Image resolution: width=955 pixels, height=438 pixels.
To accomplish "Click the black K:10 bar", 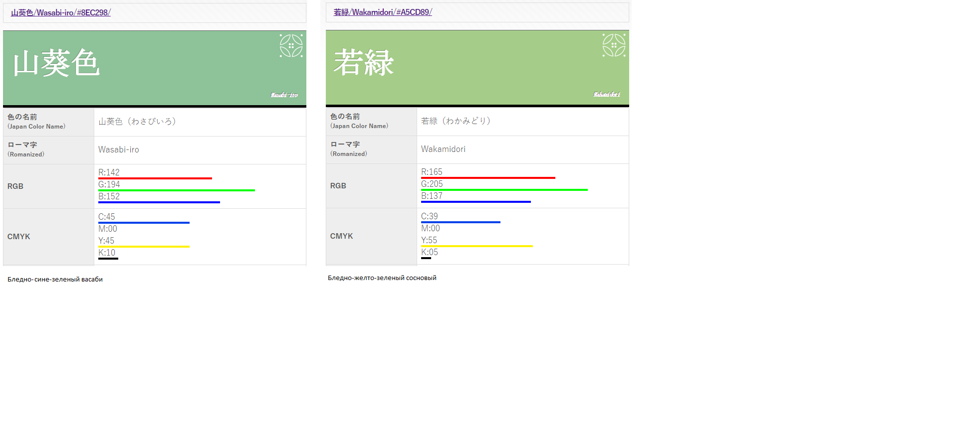I will click(x=108, y=258).
